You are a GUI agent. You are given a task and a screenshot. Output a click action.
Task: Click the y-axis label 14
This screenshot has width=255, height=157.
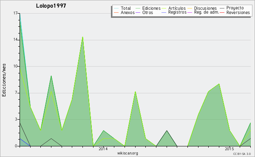click(15, 39)
